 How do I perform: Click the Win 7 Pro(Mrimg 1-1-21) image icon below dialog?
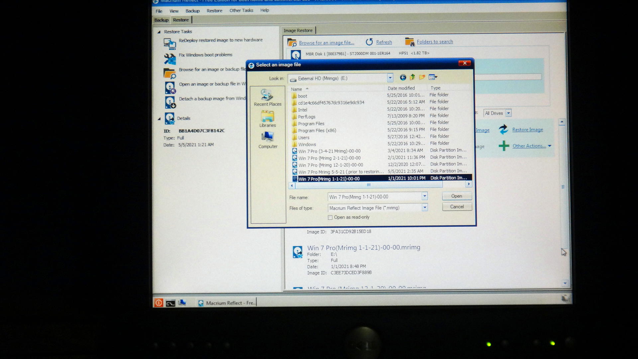tap(297, 252)
